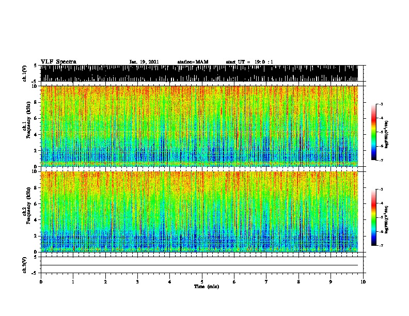
Task: Click tick label "2" on the Time axis
Action: point(105,282)
